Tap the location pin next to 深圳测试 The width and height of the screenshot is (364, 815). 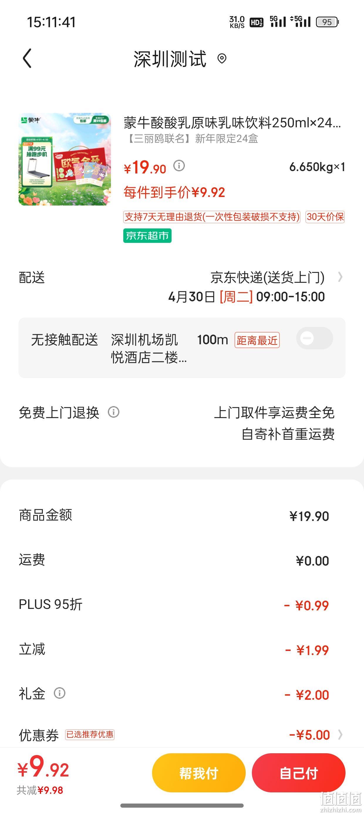coord(222,59)
